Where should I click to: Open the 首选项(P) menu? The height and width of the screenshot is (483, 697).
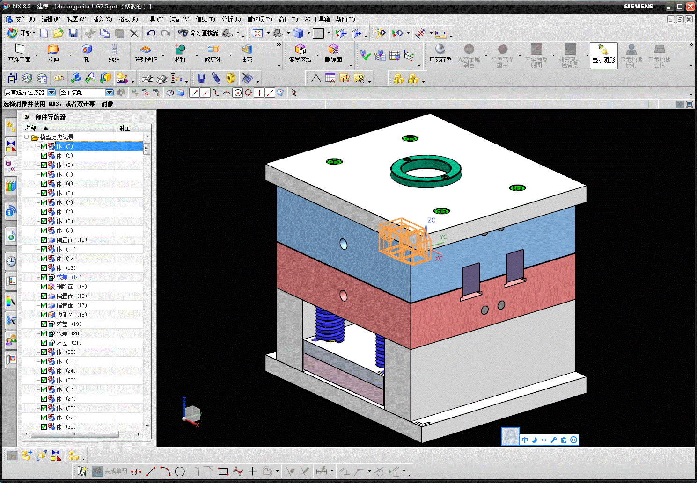click(259, 19)
